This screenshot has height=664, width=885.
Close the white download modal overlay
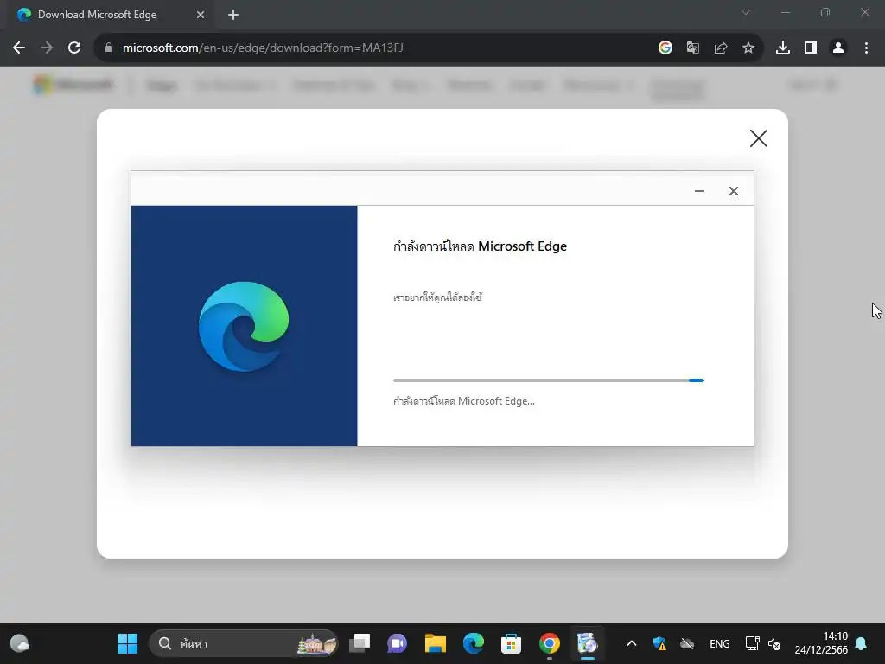coord(759,138)
